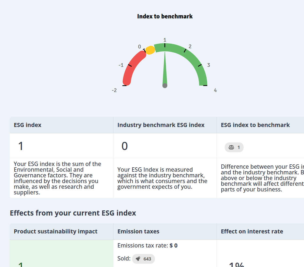
Task: Click the rocket icon beside Sold count
Action: (x=138, y=259)
